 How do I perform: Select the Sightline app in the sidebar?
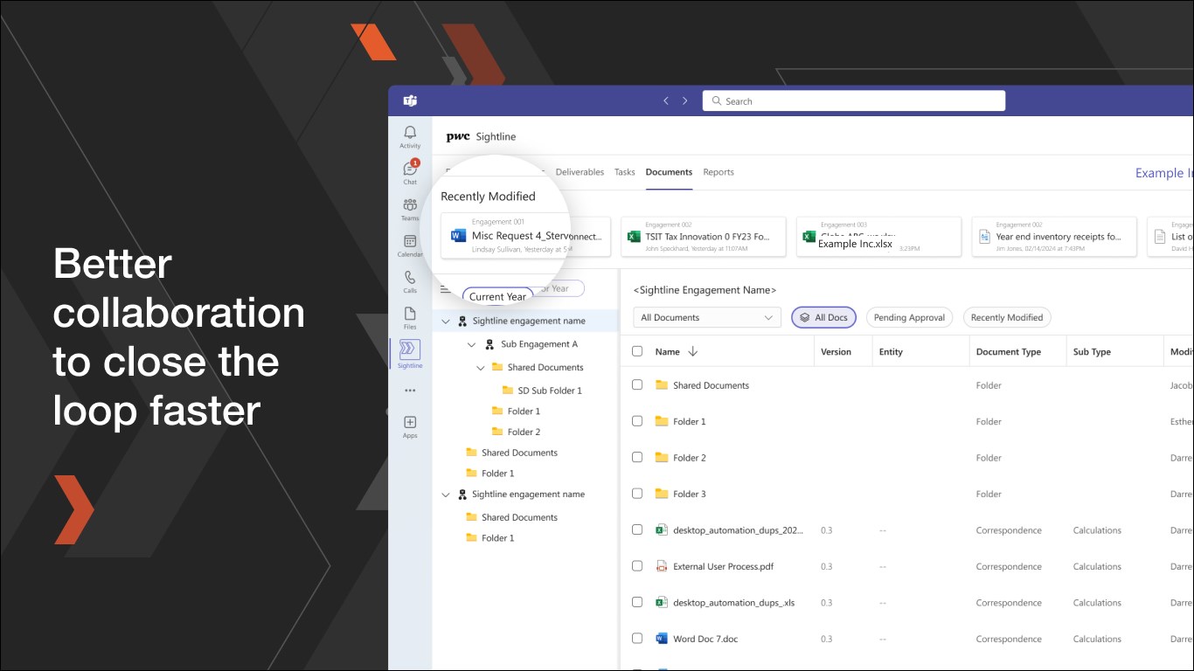click(x=410, y=353)
